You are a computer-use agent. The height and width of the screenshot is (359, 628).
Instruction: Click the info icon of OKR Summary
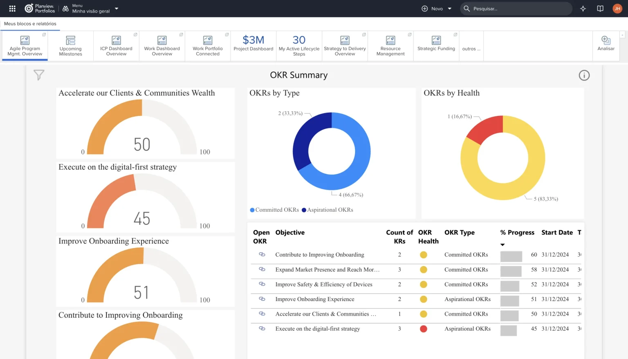(x=584, y=75)
